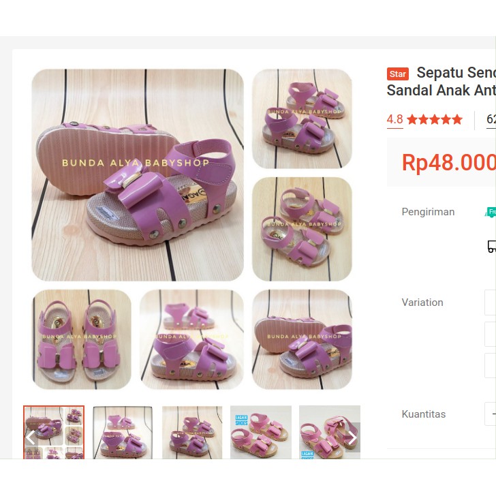This screenshot has width=496, height=496.
Task: Click the delivery truck outline icon
Action: tap(492, 247)
